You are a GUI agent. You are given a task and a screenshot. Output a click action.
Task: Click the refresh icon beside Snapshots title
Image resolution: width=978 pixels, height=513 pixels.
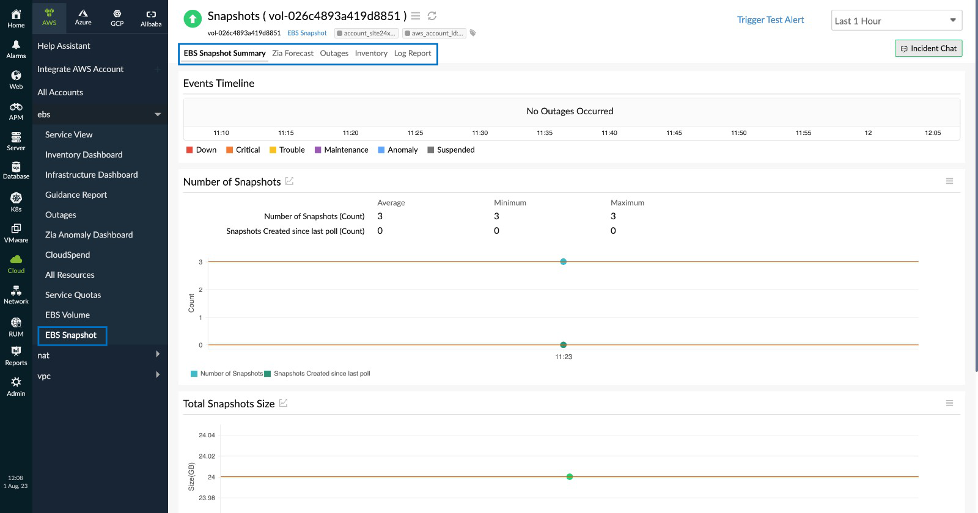click(x=432, y=16)
